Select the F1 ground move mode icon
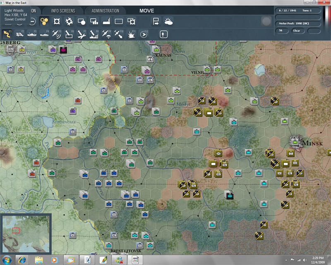 (x=7, y=34)
